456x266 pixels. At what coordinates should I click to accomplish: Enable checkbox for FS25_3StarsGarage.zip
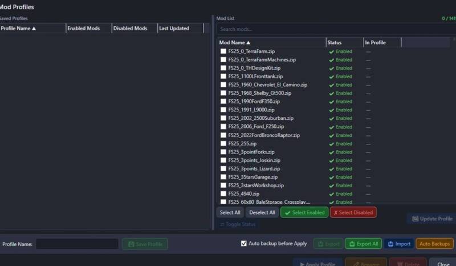pos(223,177)
